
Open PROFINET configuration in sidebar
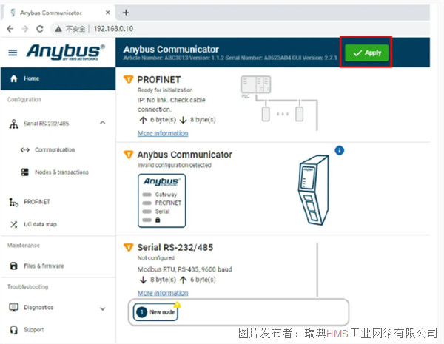point(58,202)
